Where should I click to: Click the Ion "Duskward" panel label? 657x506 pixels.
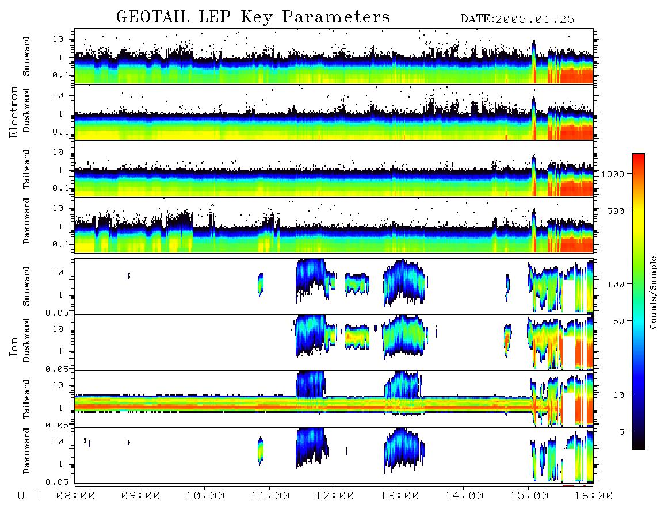click(26, 340)
